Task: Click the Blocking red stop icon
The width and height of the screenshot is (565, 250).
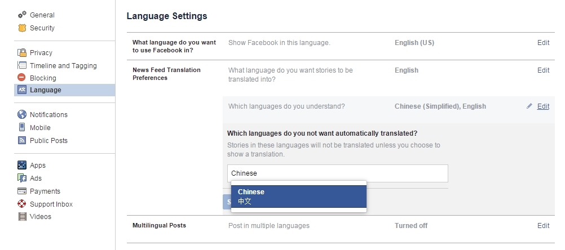Action: (23, 78)
